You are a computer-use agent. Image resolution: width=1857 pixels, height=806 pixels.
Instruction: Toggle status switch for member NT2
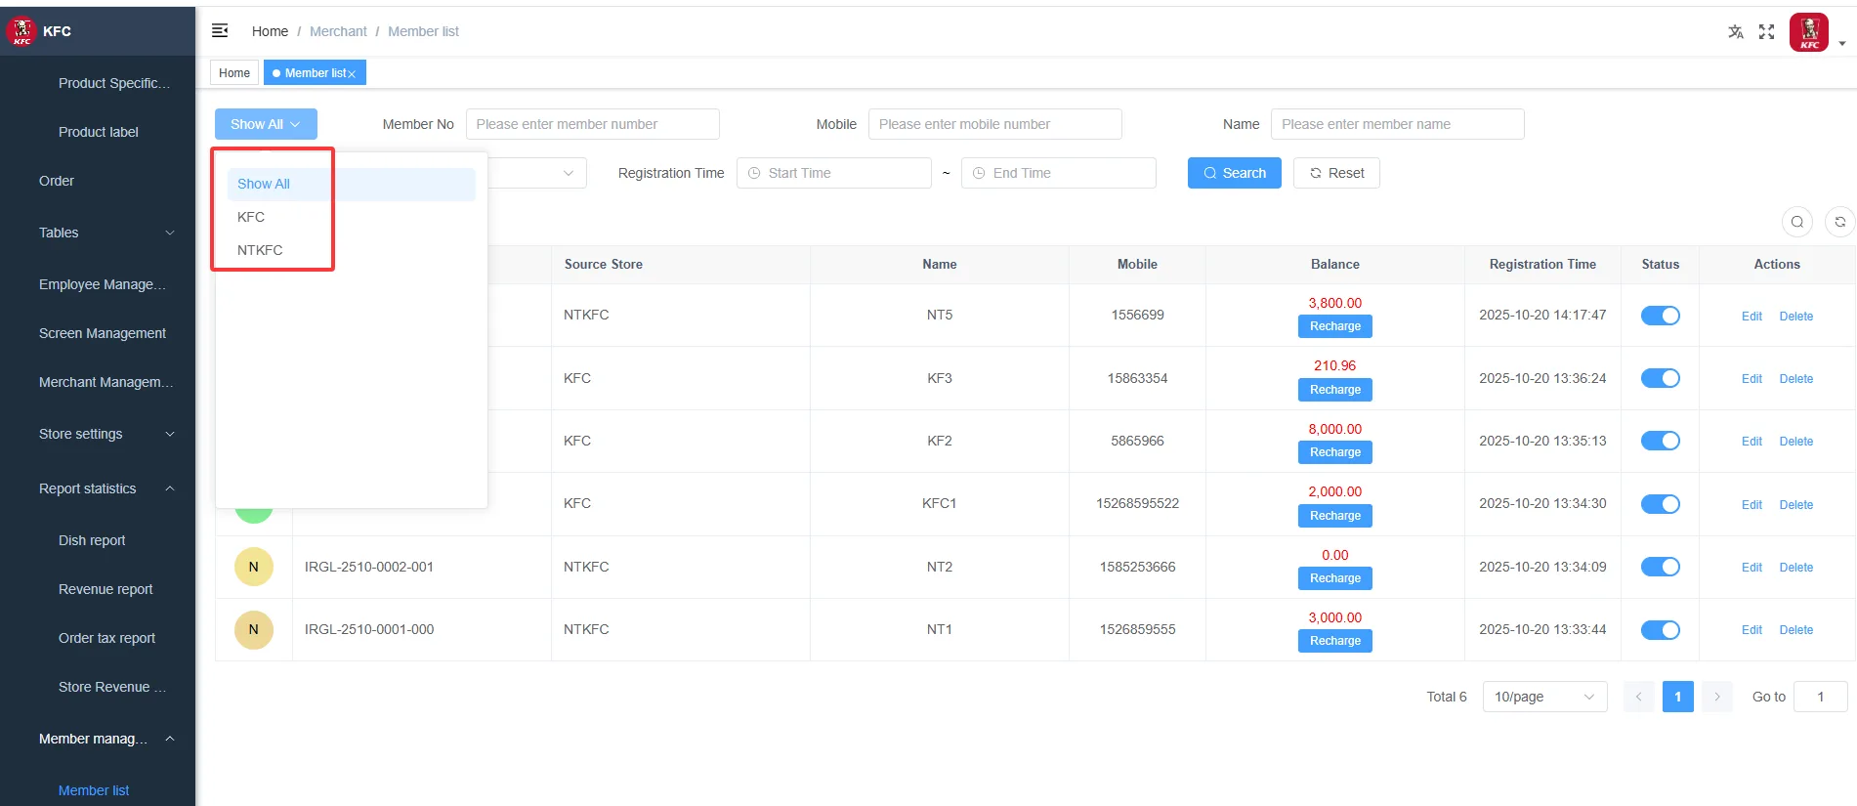tap(1661, 567)
